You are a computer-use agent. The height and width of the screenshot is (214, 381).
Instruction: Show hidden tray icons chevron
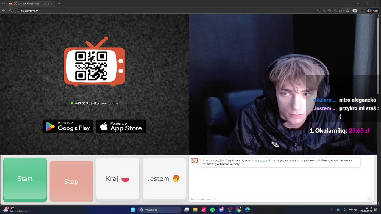coord(332,210)
